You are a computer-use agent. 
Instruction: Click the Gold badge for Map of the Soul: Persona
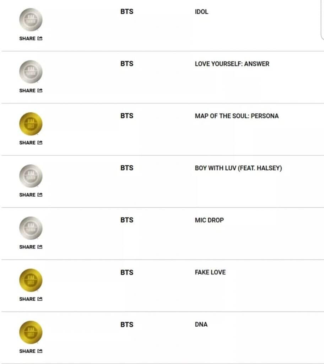31,124
